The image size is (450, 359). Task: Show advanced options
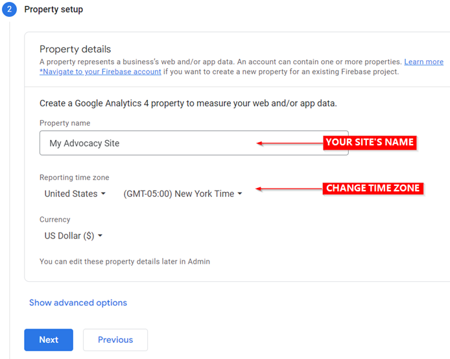tap(78, 303)
